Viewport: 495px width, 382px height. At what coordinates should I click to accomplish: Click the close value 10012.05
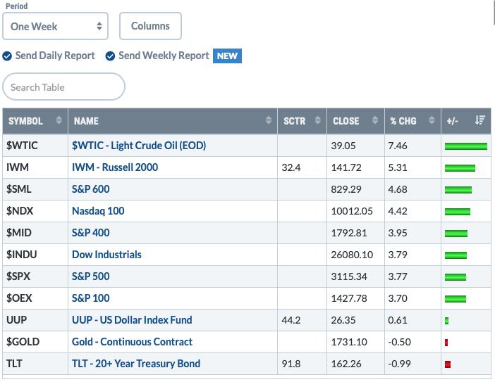pyautogui.click(x=352, y=211)
